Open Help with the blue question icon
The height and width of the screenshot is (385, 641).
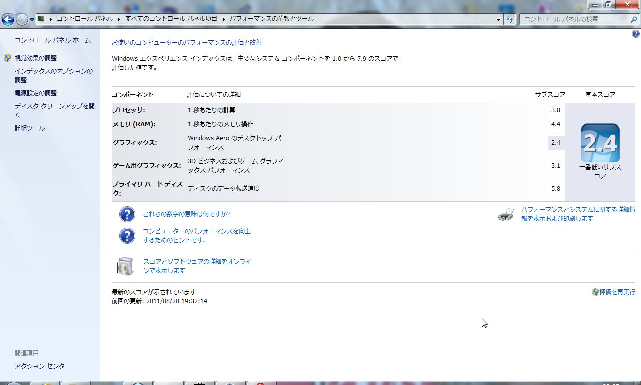pos(636,34)
